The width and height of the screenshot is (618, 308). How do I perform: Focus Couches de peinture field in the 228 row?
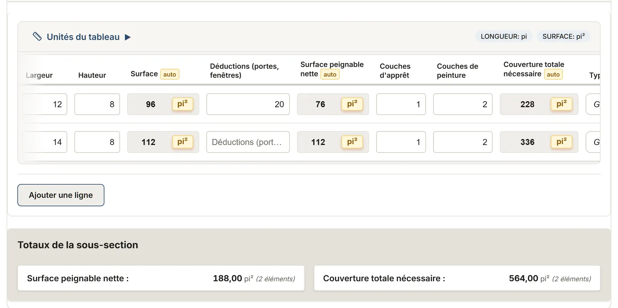point(463,104)
